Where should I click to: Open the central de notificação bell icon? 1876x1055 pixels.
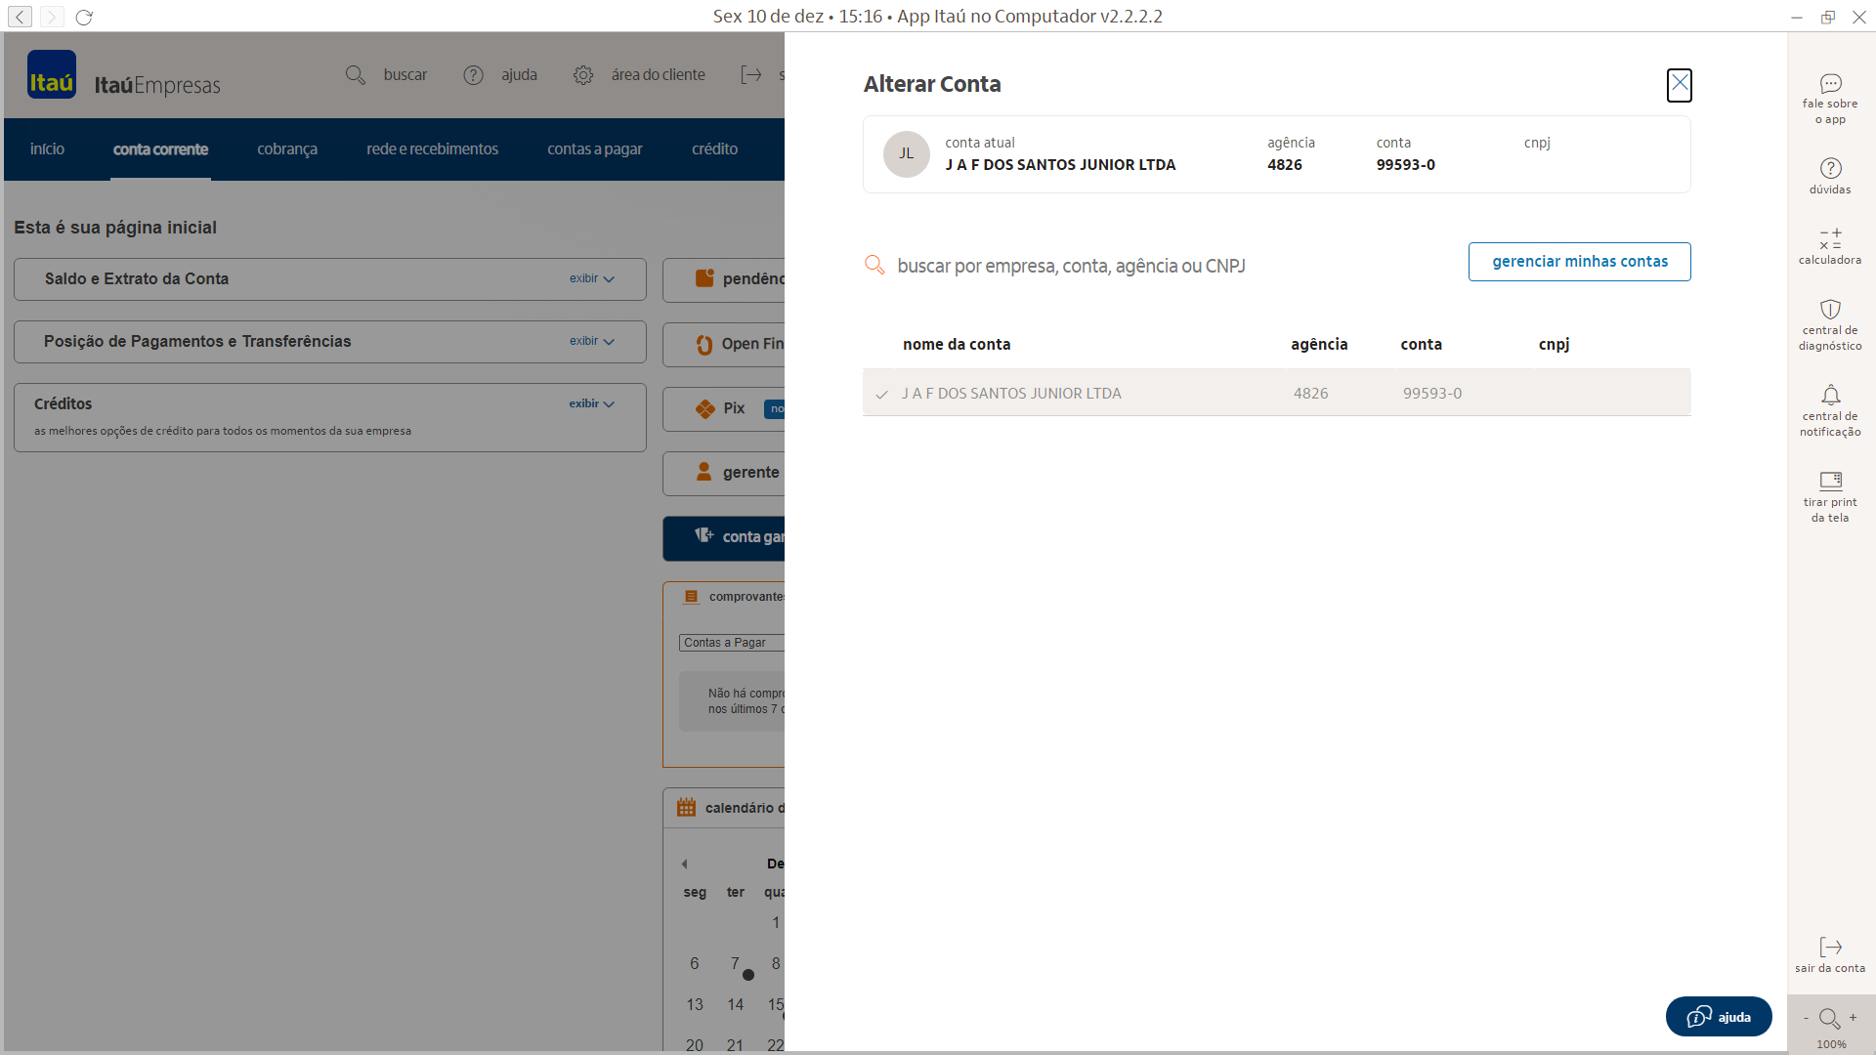point(1830,396)
